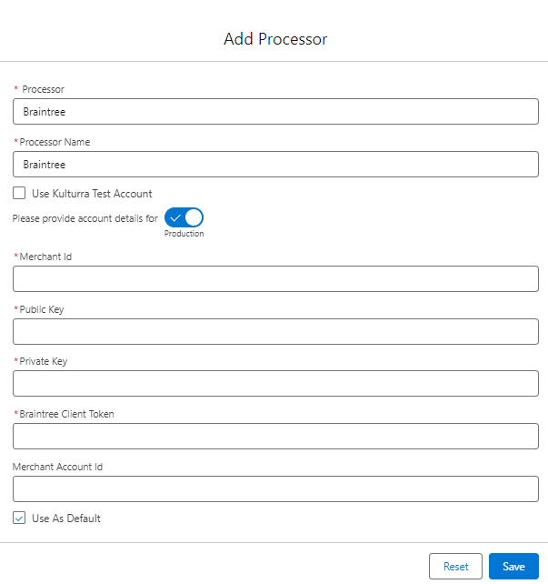
Task: Click into the Processor Name text field
Action: (275, 165)
